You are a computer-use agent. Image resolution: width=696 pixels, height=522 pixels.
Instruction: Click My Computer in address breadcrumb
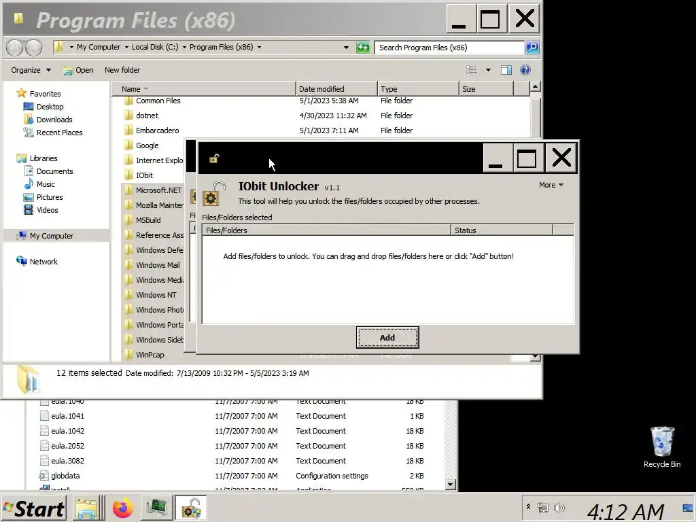98,47
